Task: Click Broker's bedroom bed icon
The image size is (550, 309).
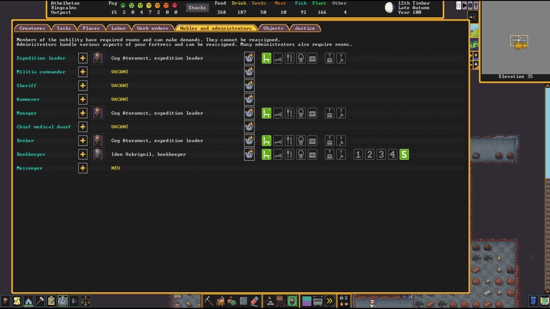Action: tap(278, 141)
